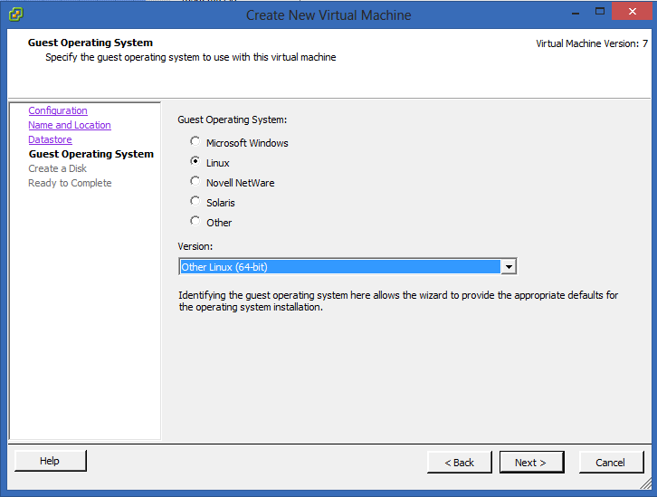This screenshot has width=657, height=497.
Task: Click the resize grip in the window corner
Action: 645,483
